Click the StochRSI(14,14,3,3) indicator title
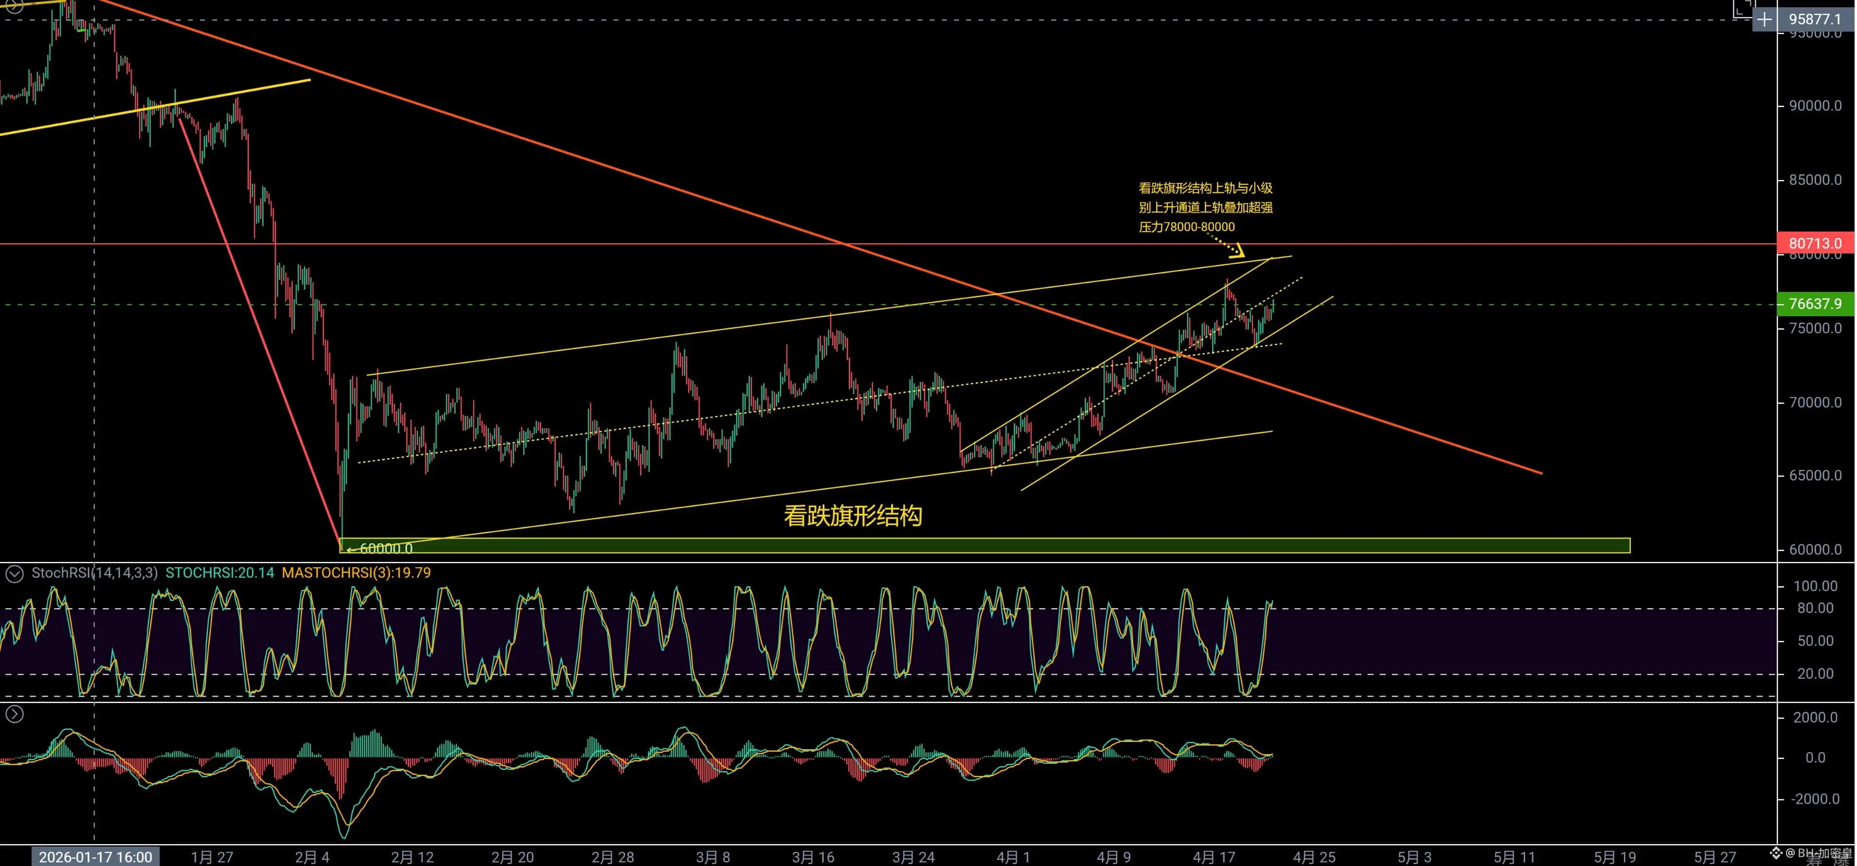The height and width of the screenshot is (866, 1857). (x=94, y=573)
